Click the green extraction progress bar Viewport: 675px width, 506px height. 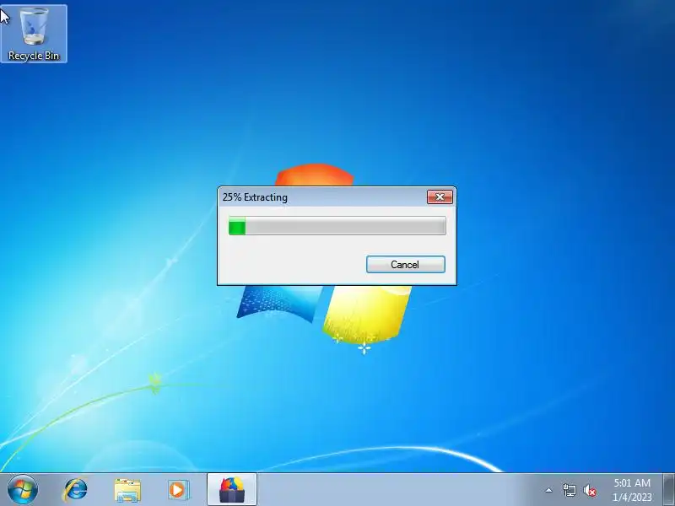pos(337,226)
